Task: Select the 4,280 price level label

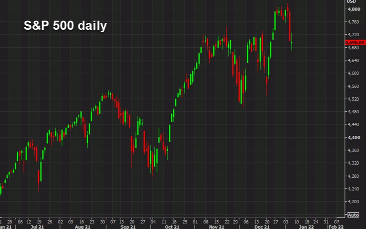Action: point(354,176)
